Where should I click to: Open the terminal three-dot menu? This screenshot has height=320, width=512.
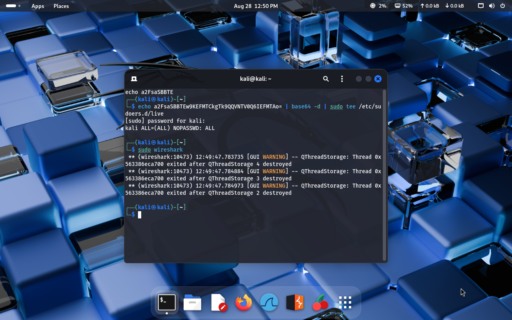342,79
